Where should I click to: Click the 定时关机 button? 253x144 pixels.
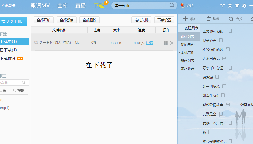pos(141,20)
